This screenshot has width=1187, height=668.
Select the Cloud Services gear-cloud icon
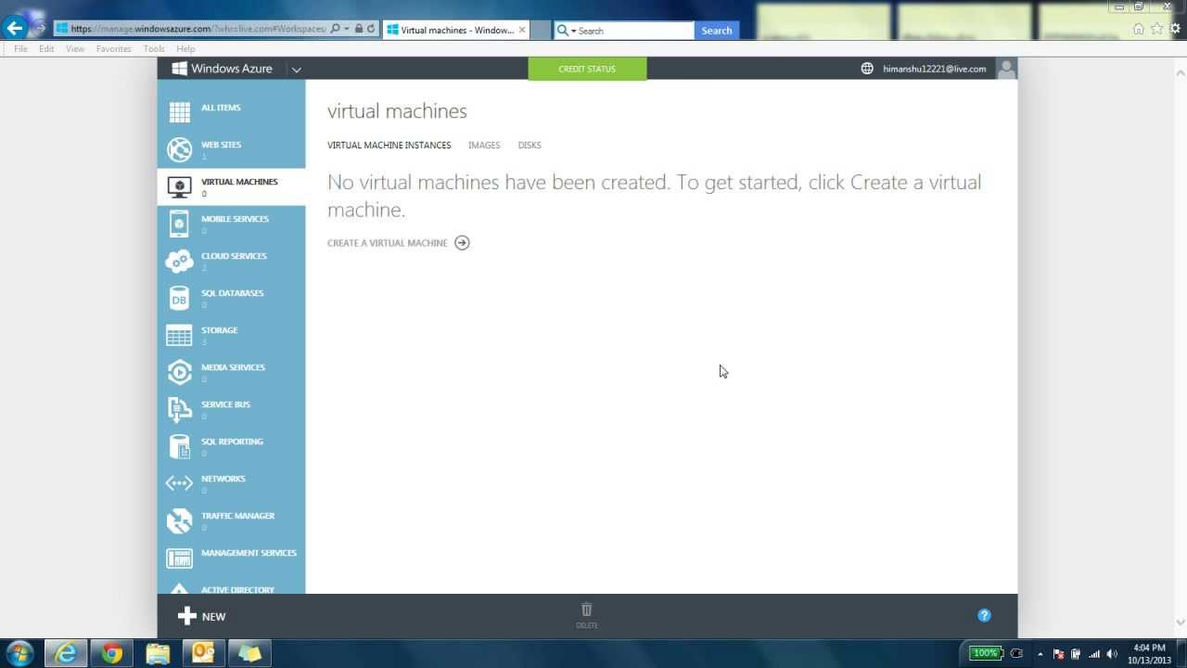[x=179, y=261]
